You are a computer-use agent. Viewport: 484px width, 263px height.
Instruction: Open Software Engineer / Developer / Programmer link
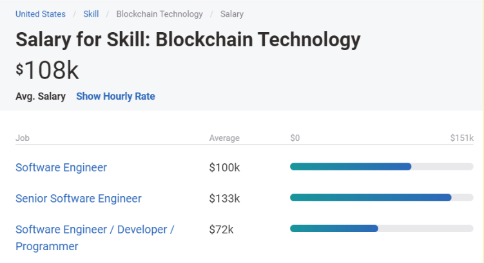(95, 229)
